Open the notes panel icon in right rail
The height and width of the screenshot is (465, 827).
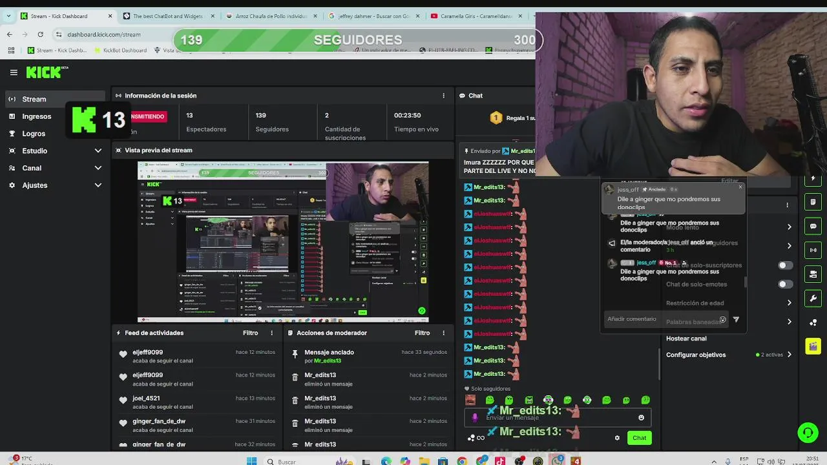[x=813, y=202]
